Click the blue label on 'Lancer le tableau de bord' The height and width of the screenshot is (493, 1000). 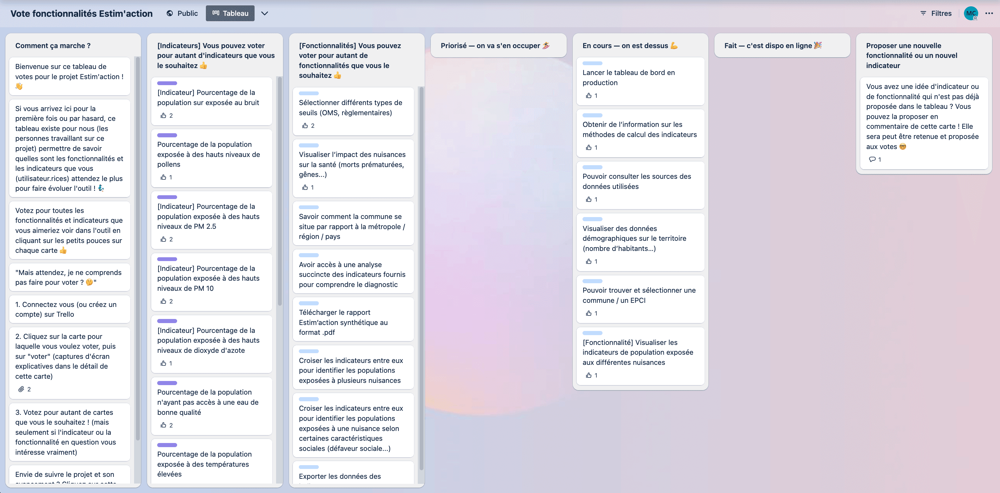click(593, 63)
